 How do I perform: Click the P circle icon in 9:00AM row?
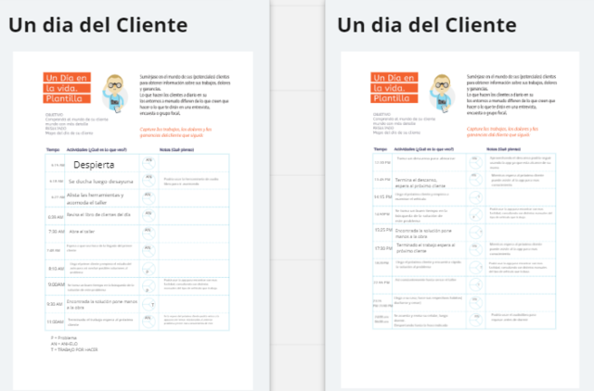coord(148,286)
